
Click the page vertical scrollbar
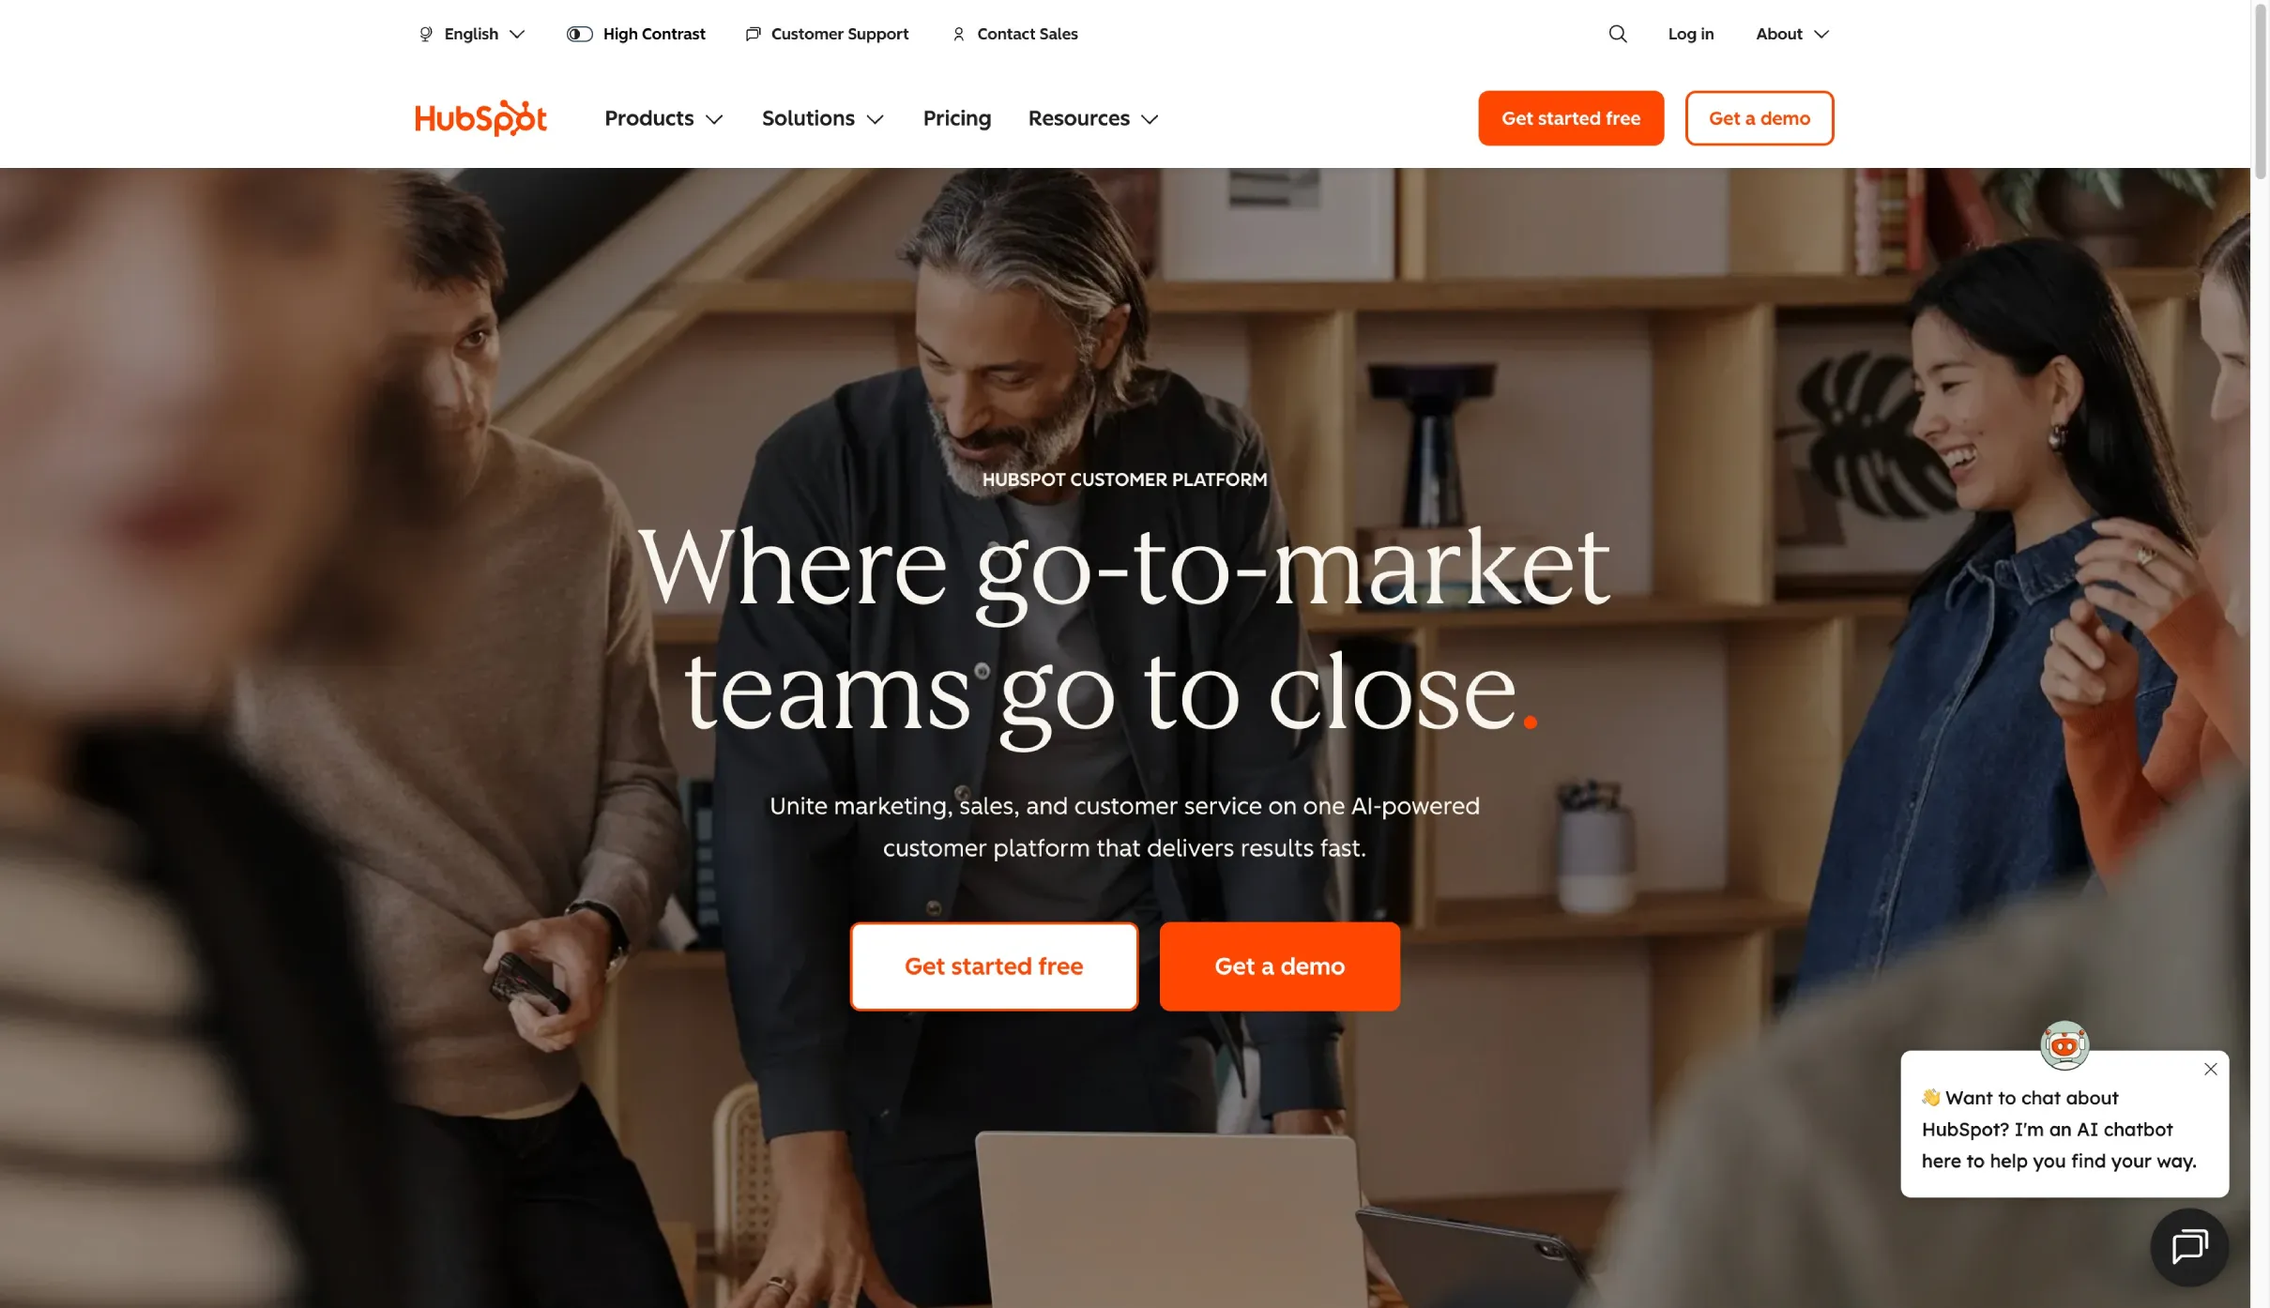(x=2260, y=654)
